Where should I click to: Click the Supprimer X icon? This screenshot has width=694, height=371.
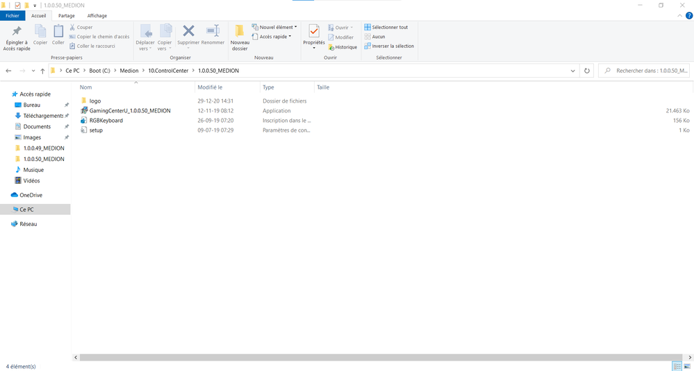188,31
